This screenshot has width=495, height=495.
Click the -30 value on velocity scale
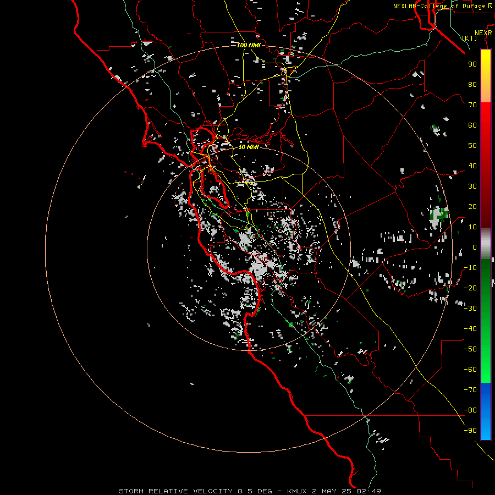pos(470,309)
